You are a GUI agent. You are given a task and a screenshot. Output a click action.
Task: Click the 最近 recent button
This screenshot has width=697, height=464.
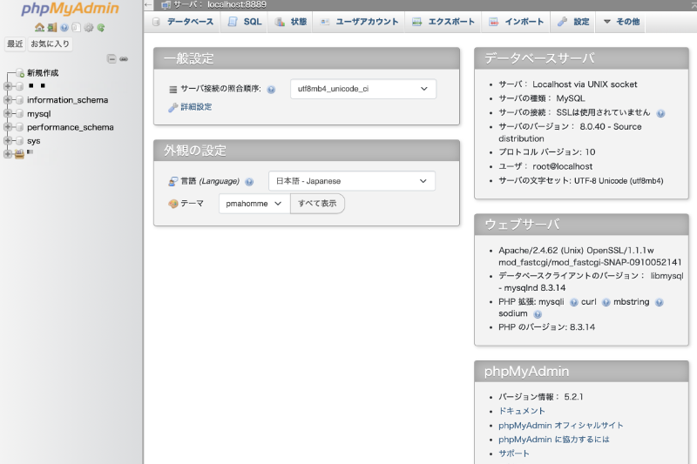pos(15,44)
